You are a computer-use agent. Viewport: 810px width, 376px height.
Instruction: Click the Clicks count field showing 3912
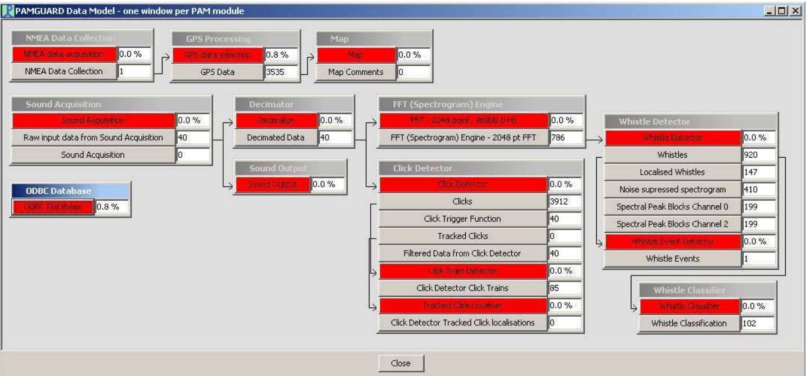[x=564, y=201]
